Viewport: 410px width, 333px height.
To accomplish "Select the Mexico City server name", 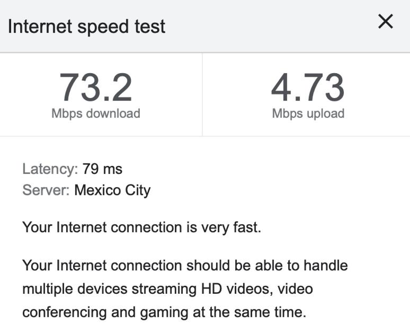I will coord(112,190).
